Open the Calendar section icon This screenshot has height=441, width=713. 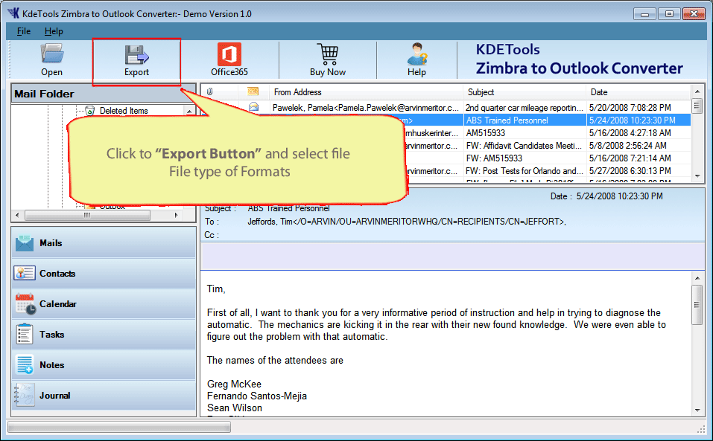point(25,304)
